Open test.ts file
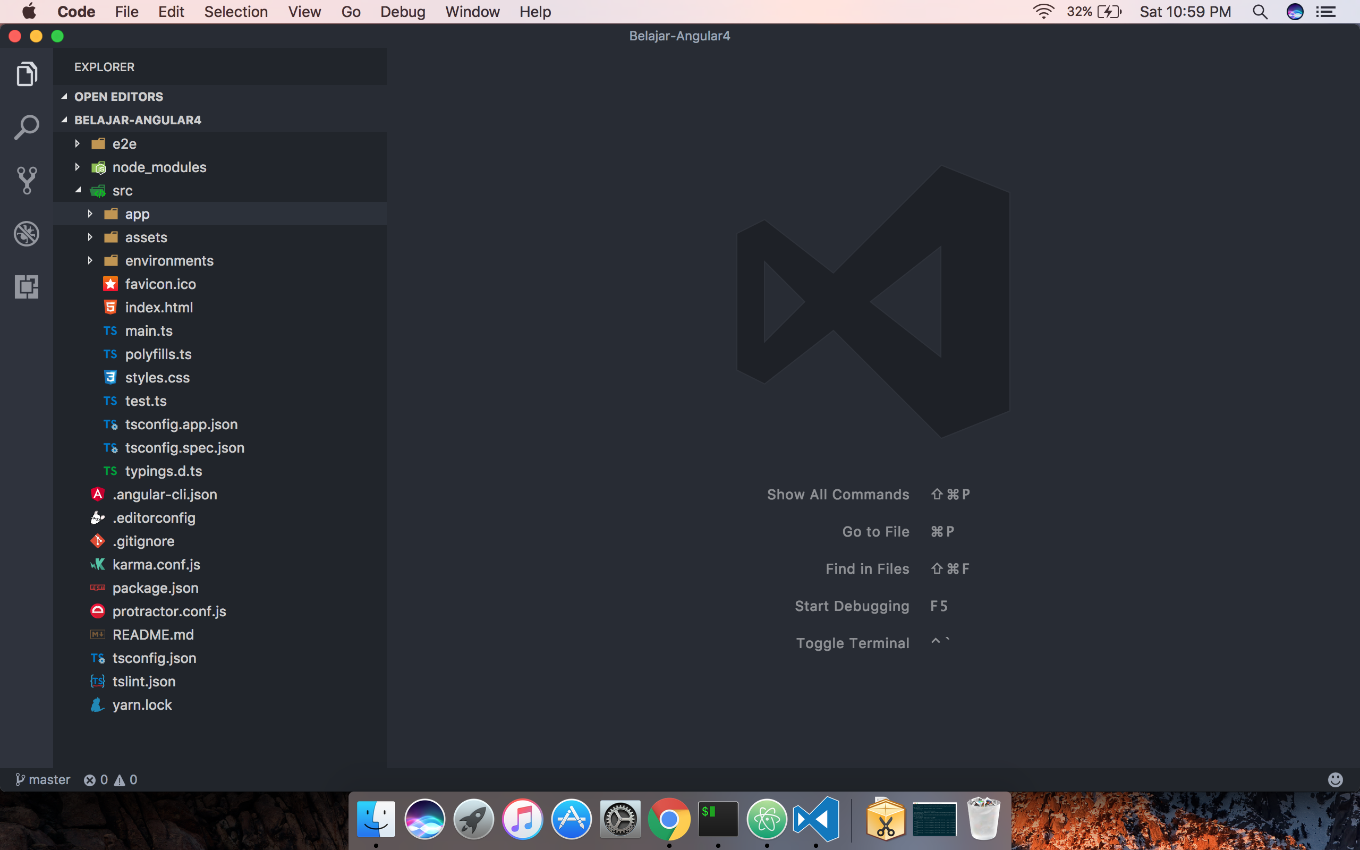The width and height of the screenshot is (1360, 850). (x=220, y=401)
